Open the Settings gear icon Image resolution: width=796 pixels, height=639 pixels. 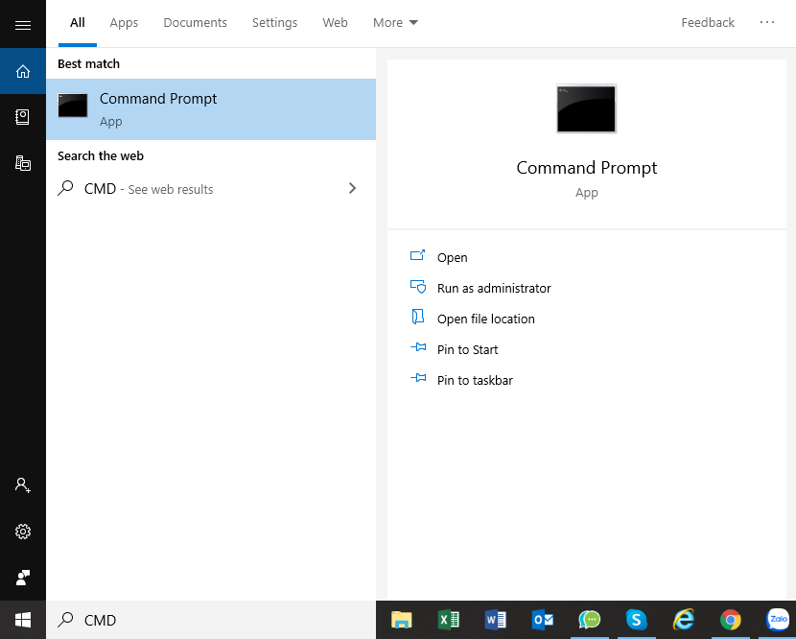click(x=23, y=532)
